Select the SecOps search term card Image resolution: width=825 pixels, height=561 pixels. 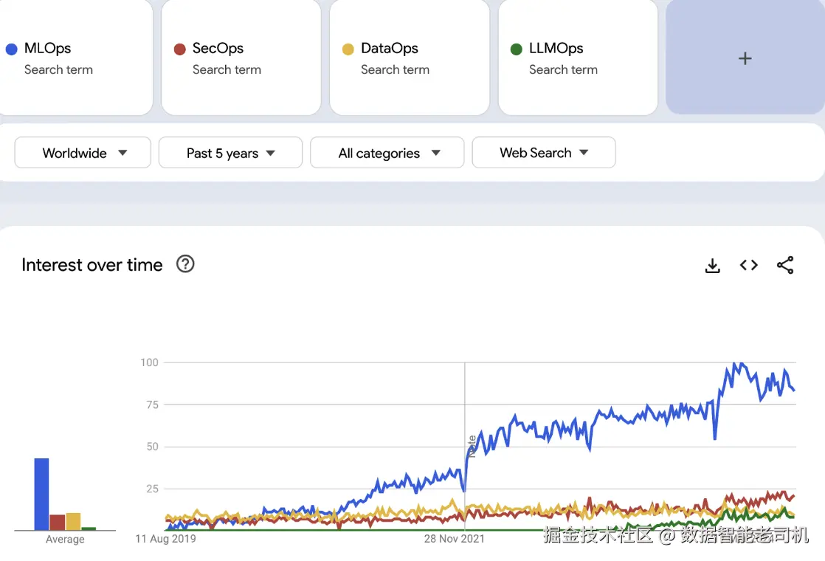pyautogui.click(x=241, y=58)
